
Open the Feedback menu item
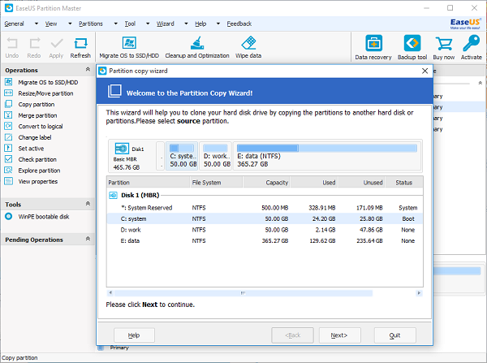239,24
